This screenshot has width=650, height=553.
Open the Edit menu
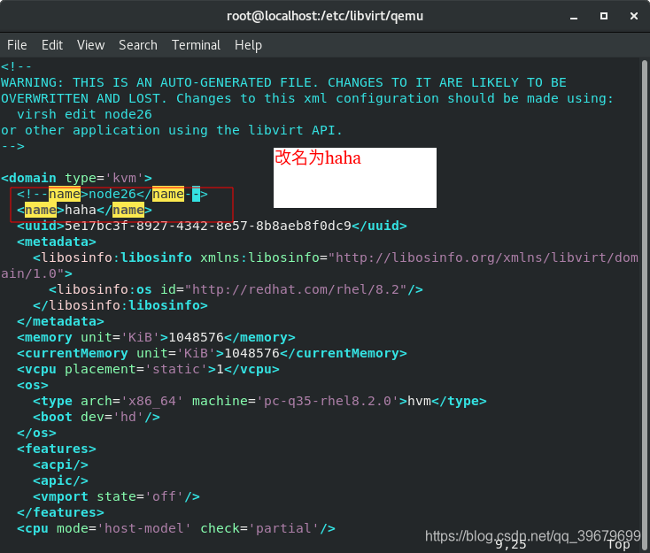(52, 45)
